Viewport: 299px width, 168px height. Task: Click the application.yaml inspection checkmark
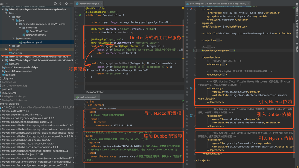183,101
